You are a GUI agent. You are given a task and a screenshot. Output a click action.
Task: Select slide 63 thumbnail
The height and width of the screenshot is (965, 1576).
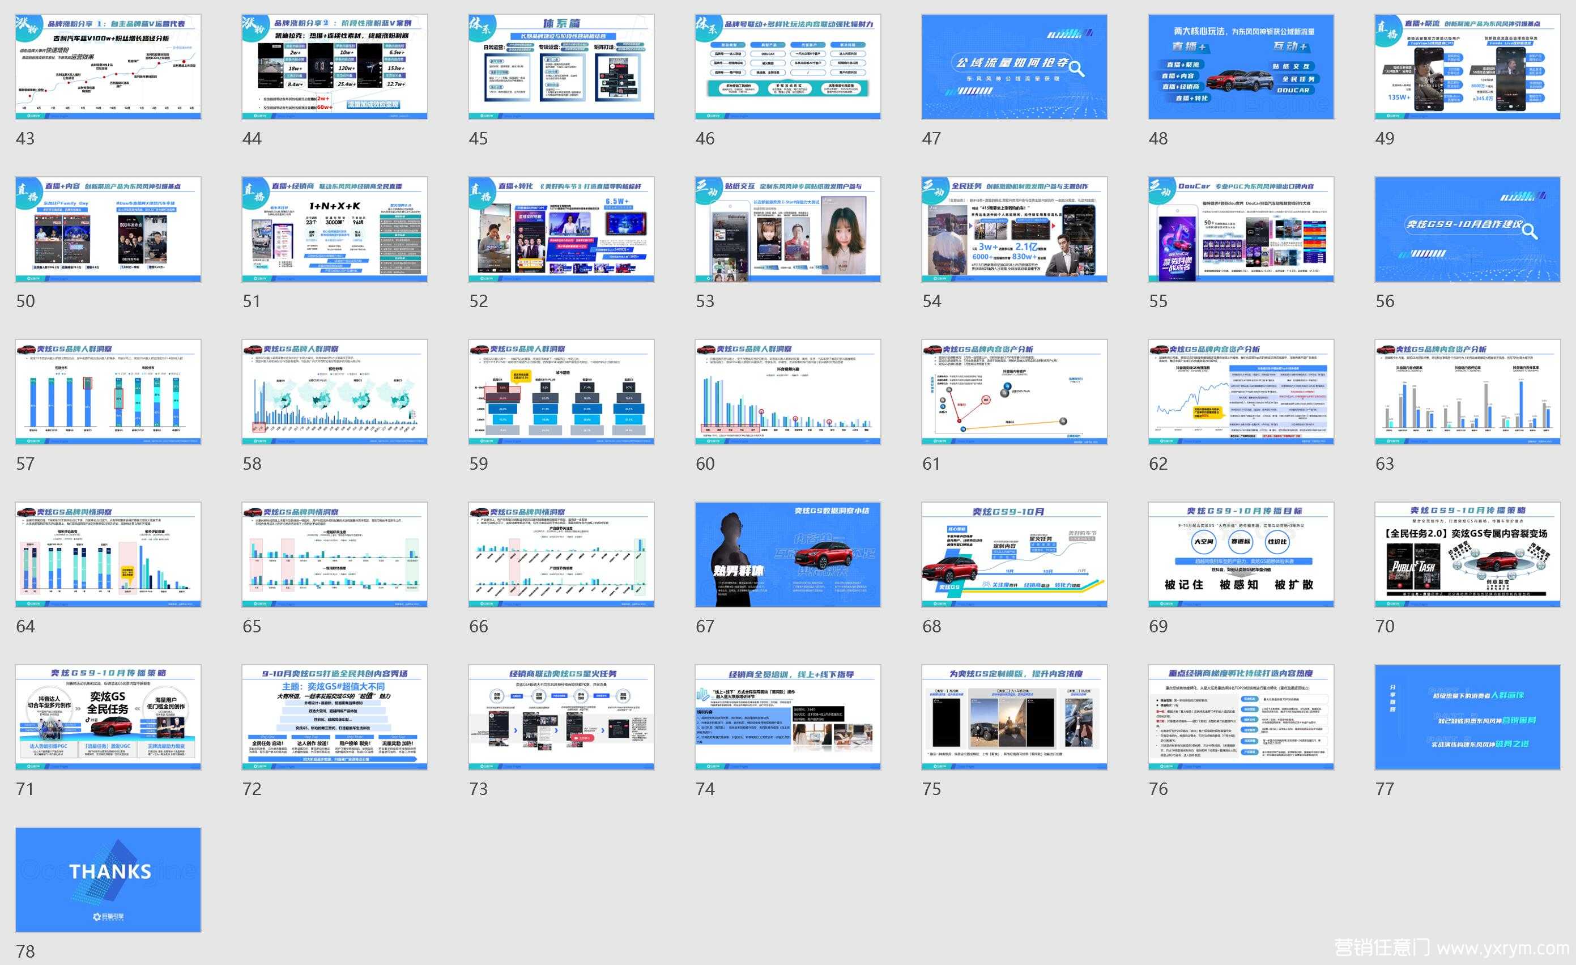coord(1468,392)
